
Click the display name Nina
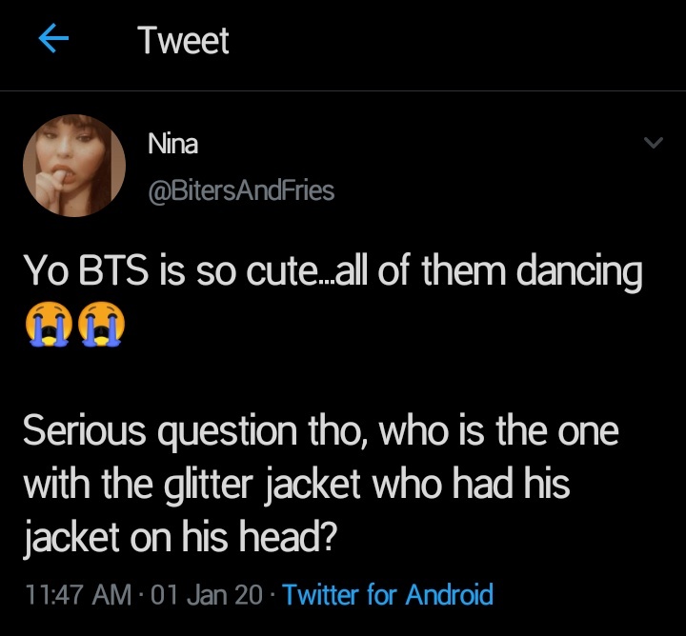(172, 144)
